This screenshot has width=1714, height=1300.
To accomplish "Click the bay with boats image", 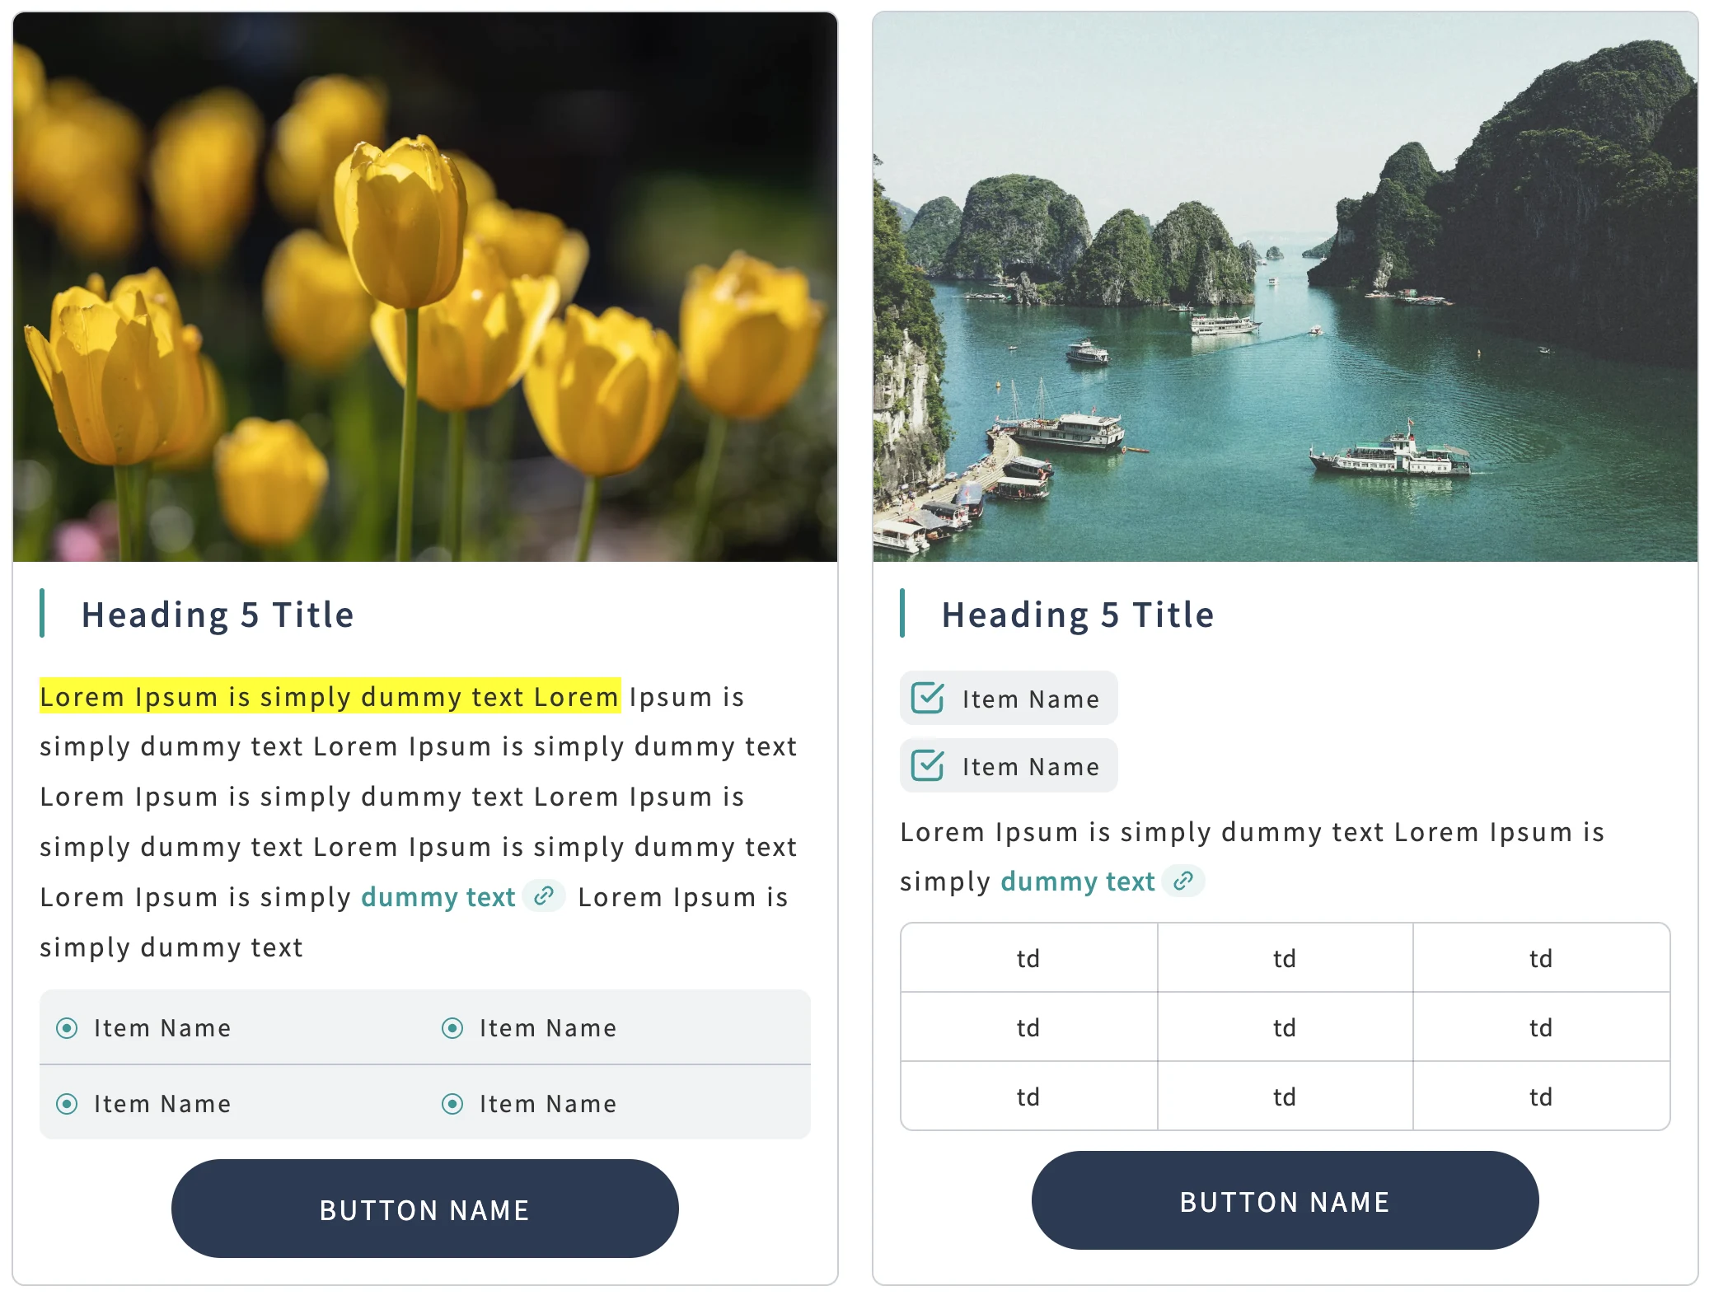I will pyautogui.click(x=1285, y=287).
